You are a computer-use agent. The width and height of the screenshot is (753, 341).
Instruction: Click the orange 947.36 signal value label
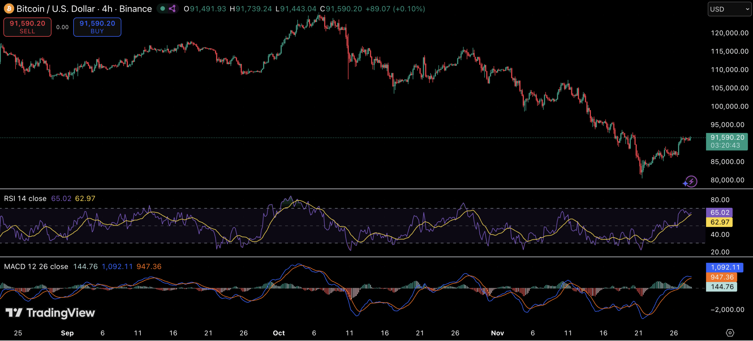721,277
